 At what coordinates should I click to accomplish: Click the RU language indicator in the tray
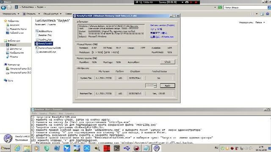tap(216, 148)
